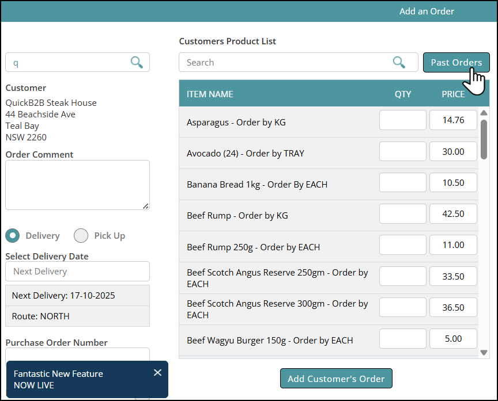This screenshot has width=498, height=401.
Task: Click the product list search magnifier icon
Action: tap(399, 62)
